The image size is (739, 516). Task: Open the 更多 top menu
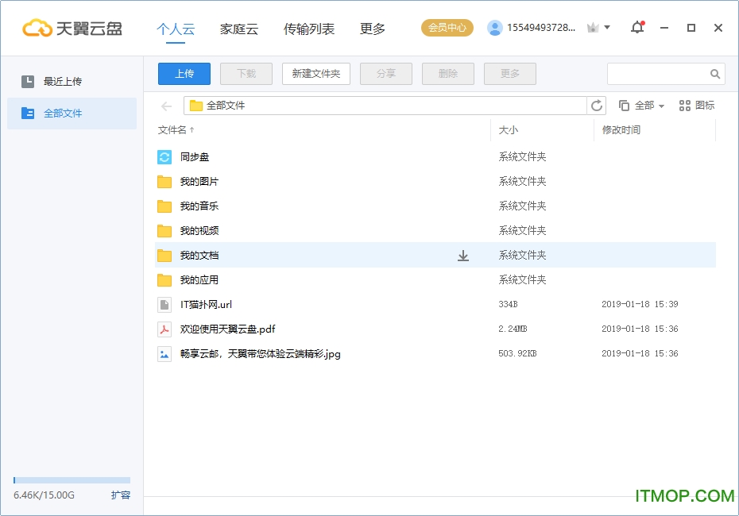[x=373, y=29]
